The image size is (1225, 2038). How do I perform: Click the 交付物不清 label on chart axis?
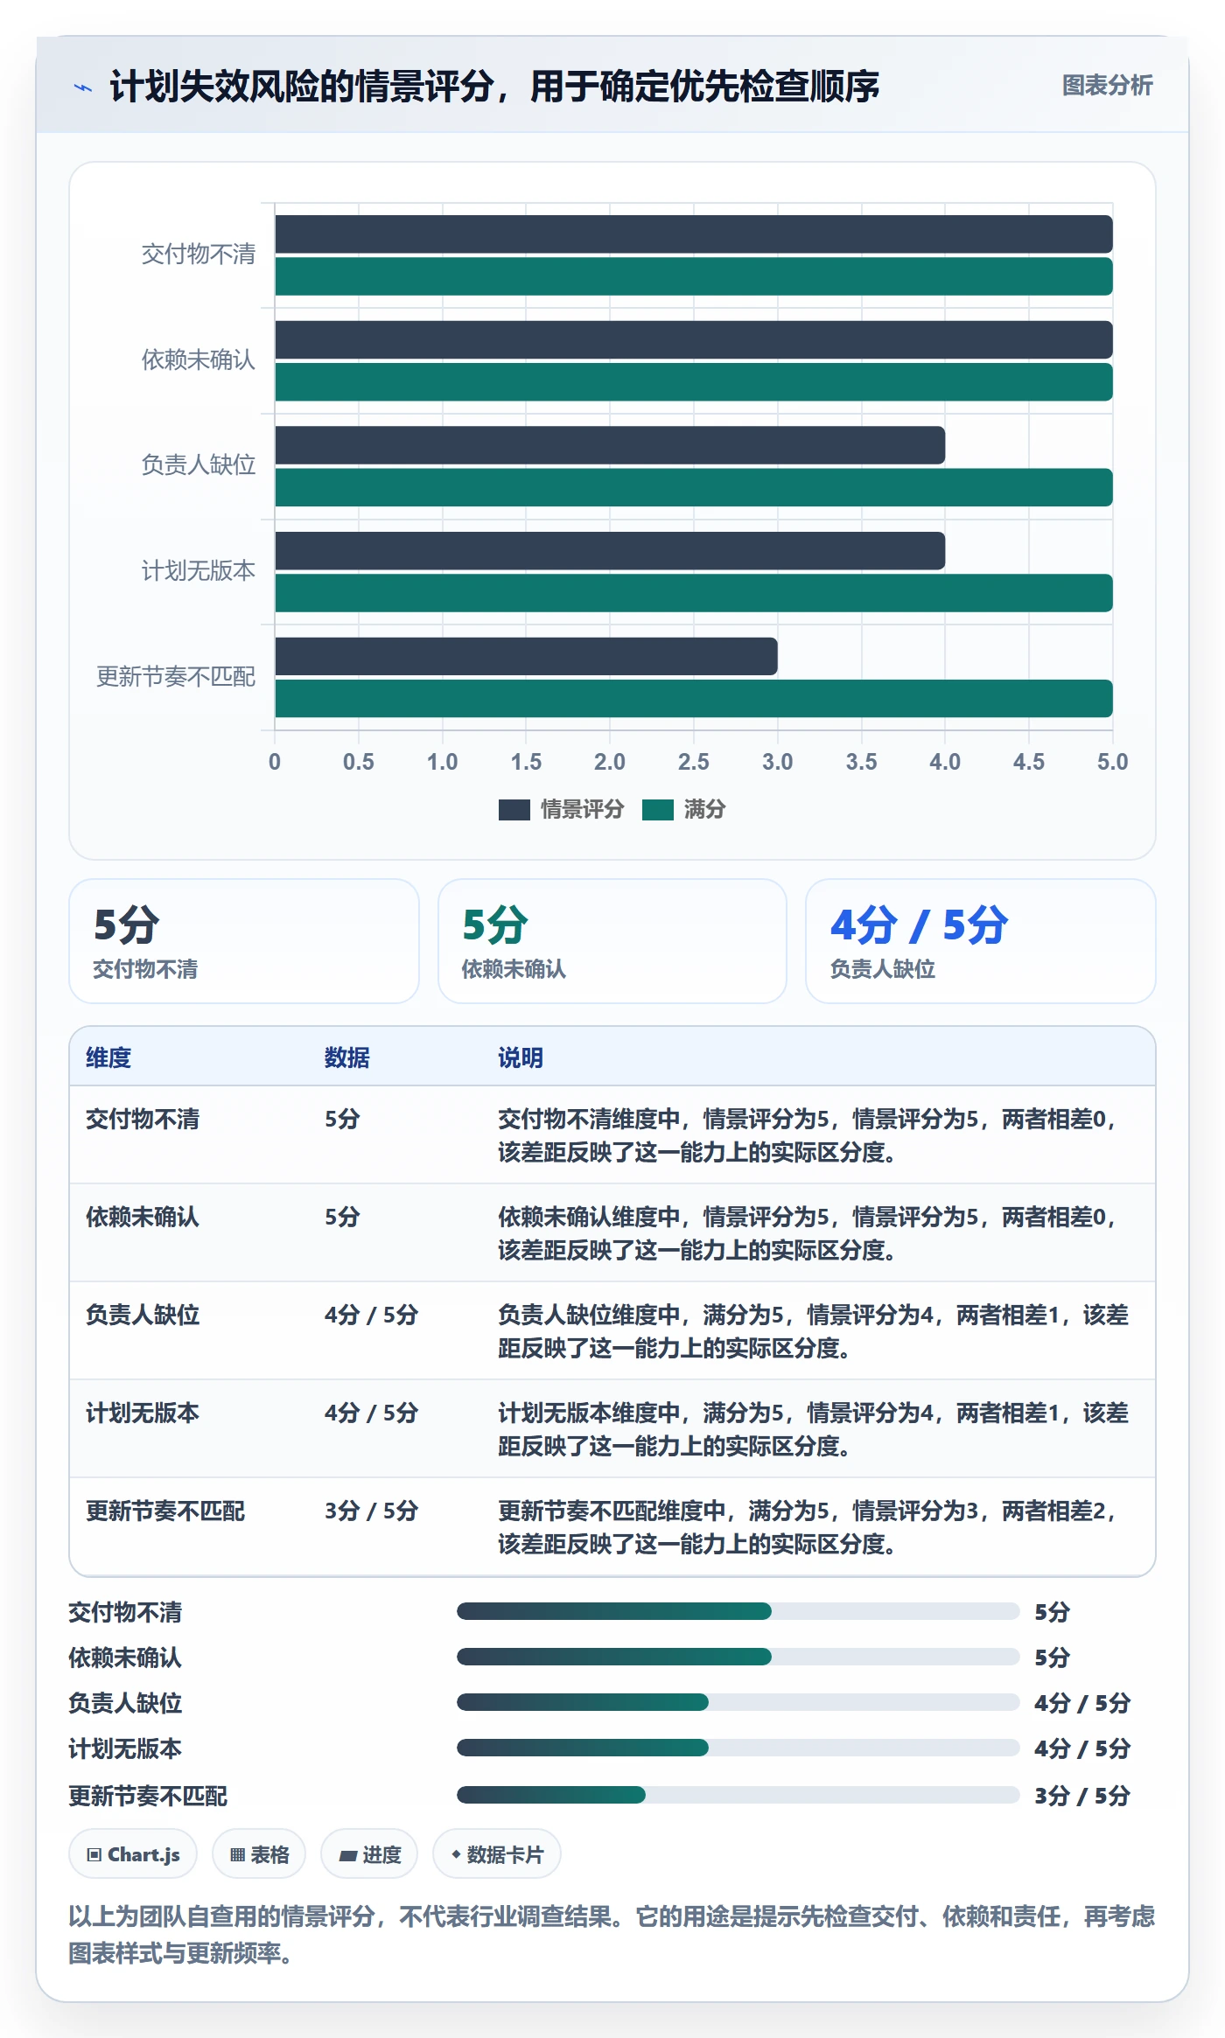click(x=199, y=255)
